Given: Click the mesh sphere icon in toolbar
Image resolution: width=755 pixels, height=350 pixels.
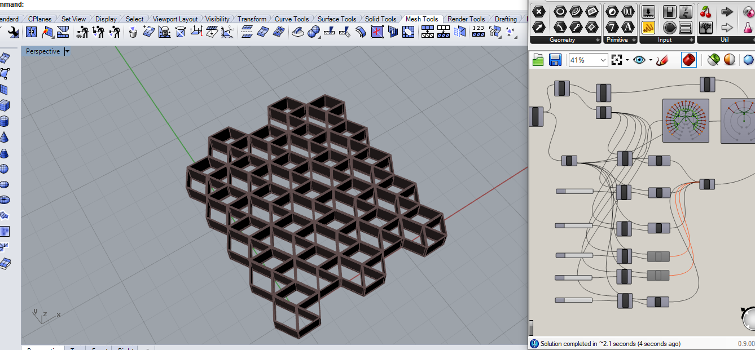Looking at the screenshot, I should pyautogui.click(x=314, y=32).
